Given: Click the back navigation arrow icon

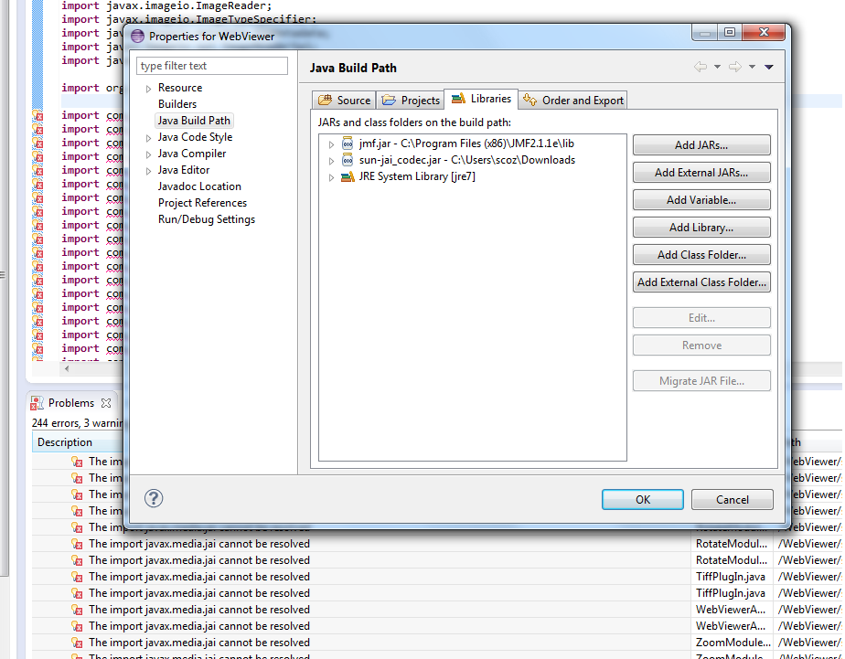Looking at the screenshot, I should [701, 67].
